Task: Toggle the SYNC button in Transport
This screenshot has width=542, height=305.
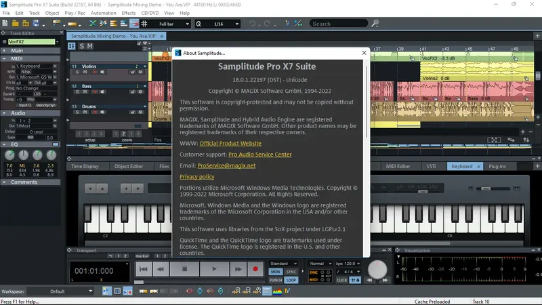Action: [291, 272]
